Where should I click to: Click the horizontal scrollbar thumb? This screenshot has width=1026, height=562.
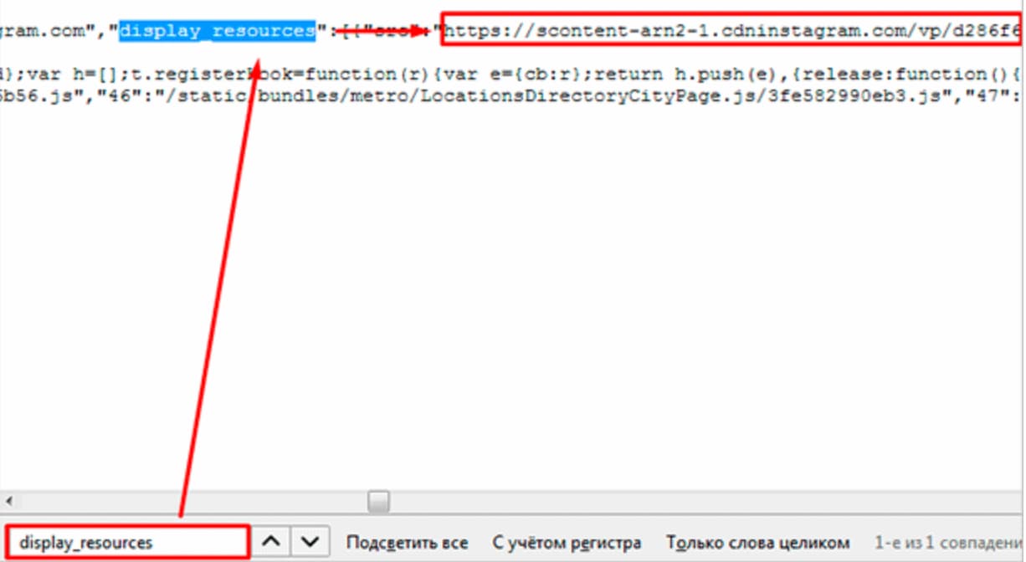(379, 501)
